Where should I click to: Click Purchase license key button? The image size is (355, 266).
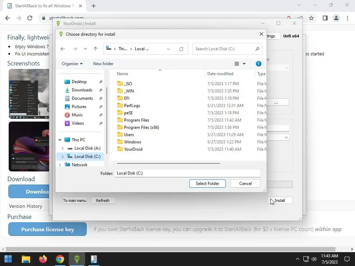tap(47, 229)
